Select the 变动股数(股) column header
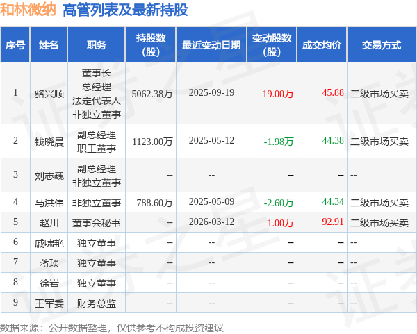Viewport: 417px width, 334px height. (x=272, y=45)
